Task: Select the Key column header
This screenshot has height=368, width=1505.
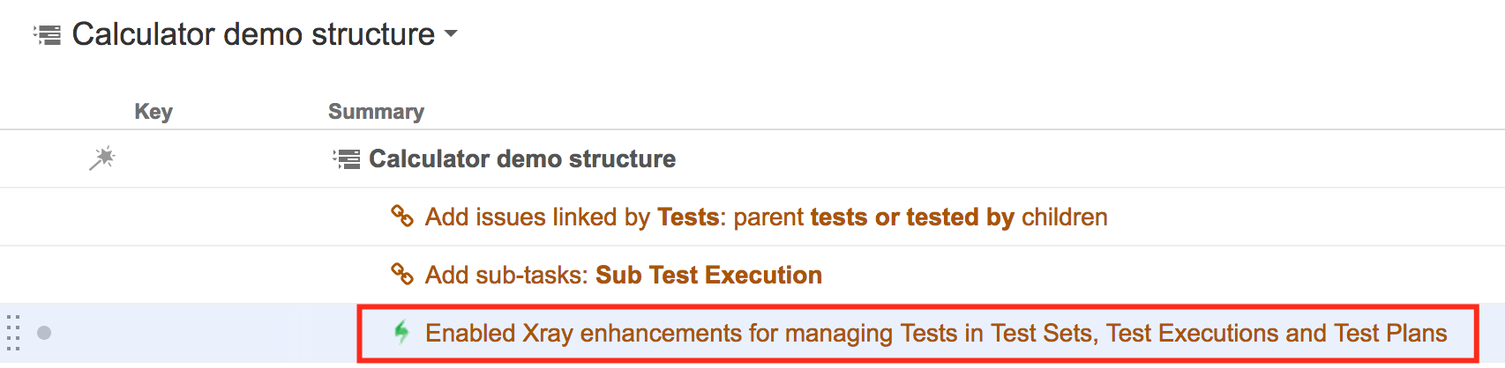Action: 153,112
